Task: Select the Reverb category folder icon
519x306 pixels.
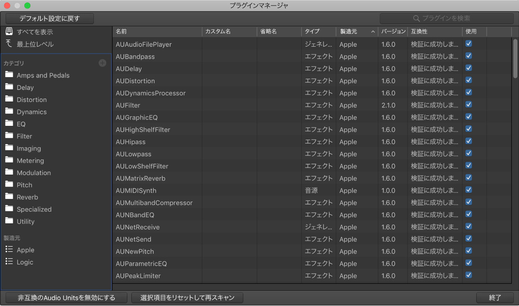Action: [9, 197]
